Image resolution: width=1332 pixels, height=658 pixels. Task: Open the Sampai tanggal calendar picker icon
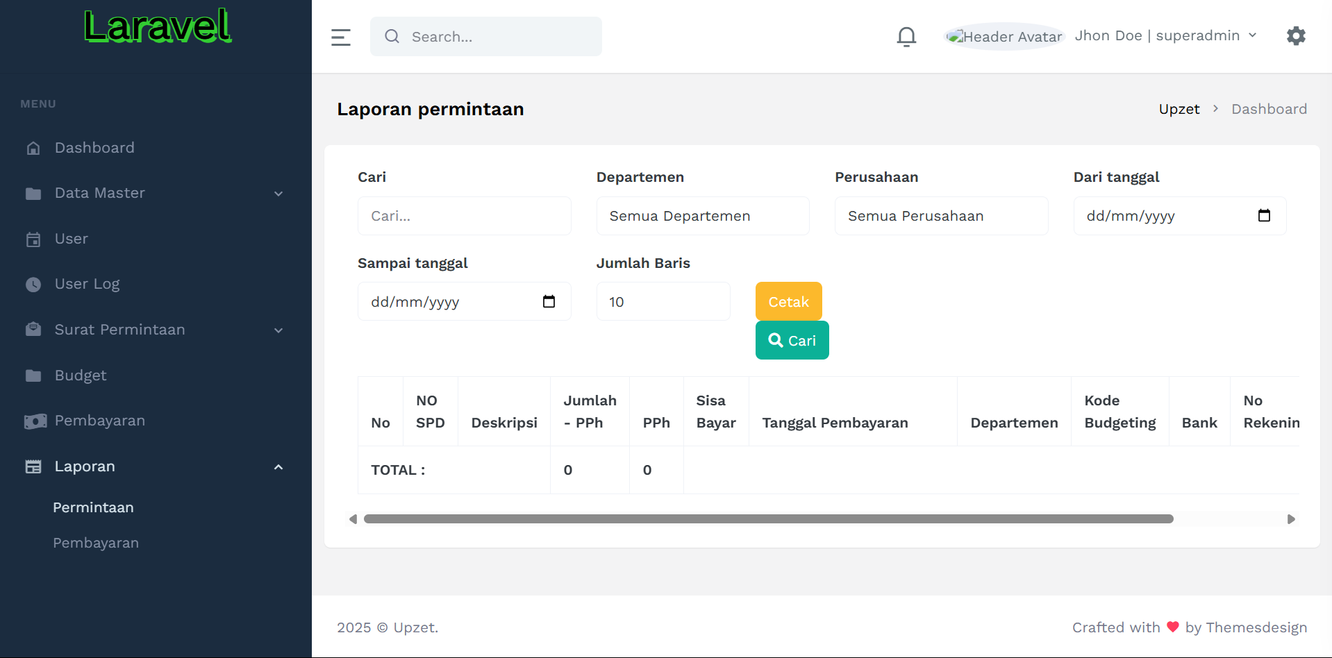click(549, 302)
